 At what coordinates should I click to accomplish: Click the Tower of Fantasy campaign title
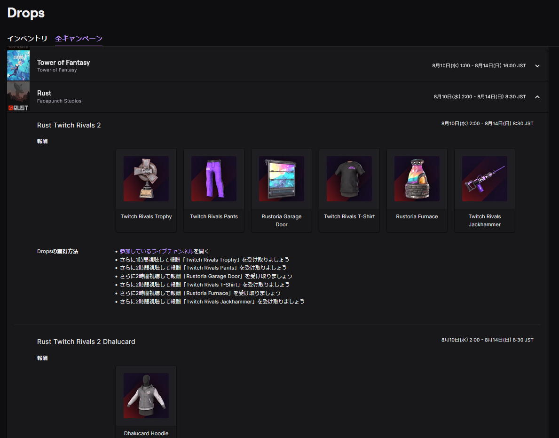click(x=63, y=63)
